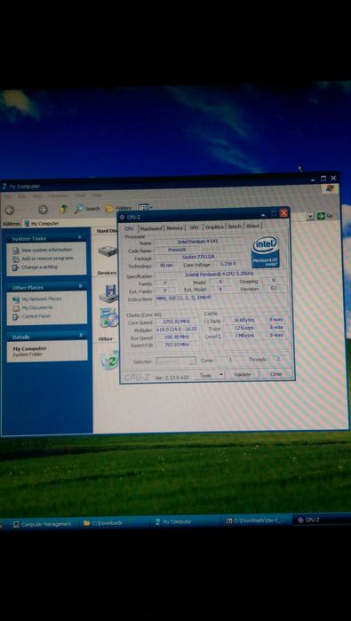The height and width of the screenshot is (621, 351).
Task: Click the Package value Socket 775 LGA
Action: 197,257
